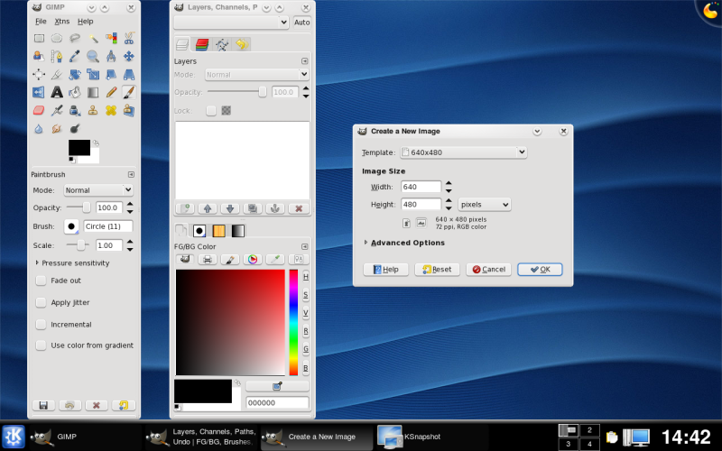Screen dimensions: 722x451
Task: Click the duplicate layer button
Action: [x=253, y=208]
